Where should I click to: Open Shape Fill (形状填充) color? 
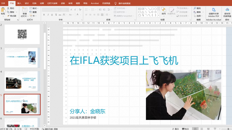[183, 8]
